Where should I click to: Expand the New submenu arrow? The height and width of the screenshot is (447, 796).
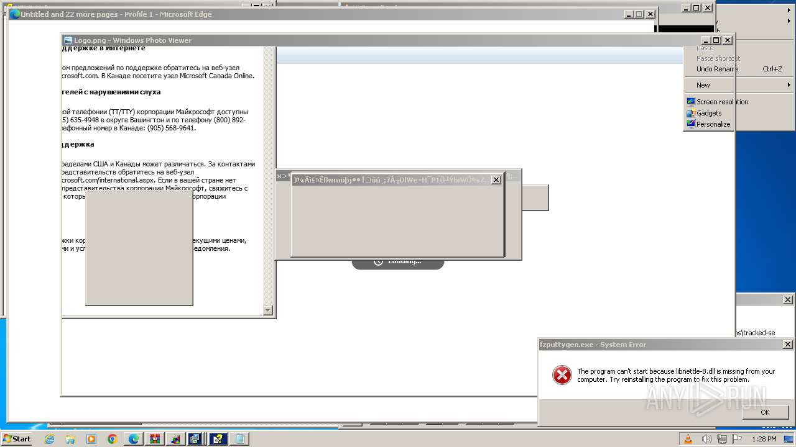[790, 85]
